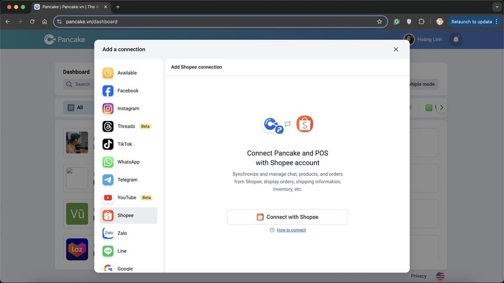The image size is (504, 283).
Task: Click the Connect with Shopee button
Action: click(287, 217)
